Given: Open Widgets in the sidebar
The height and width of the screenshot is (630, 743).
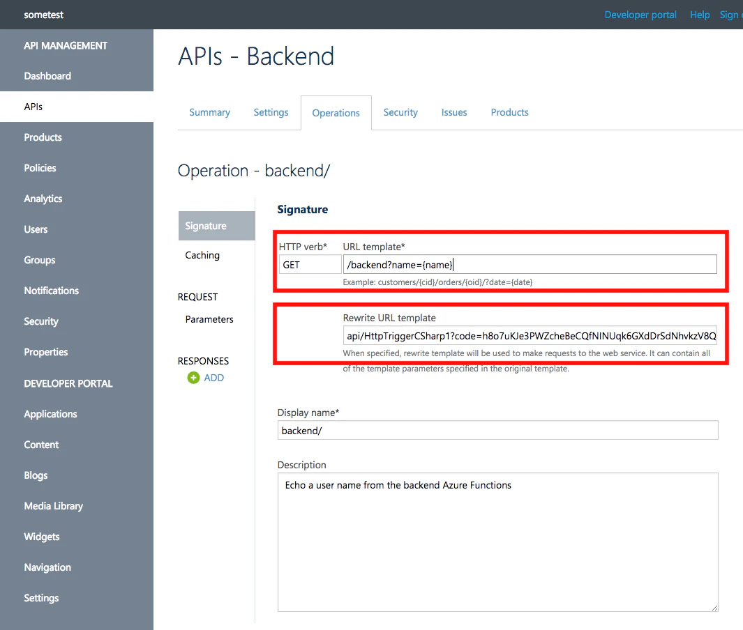Looking at the screenshot, I should pyautogui.click(x=42, y=537).
